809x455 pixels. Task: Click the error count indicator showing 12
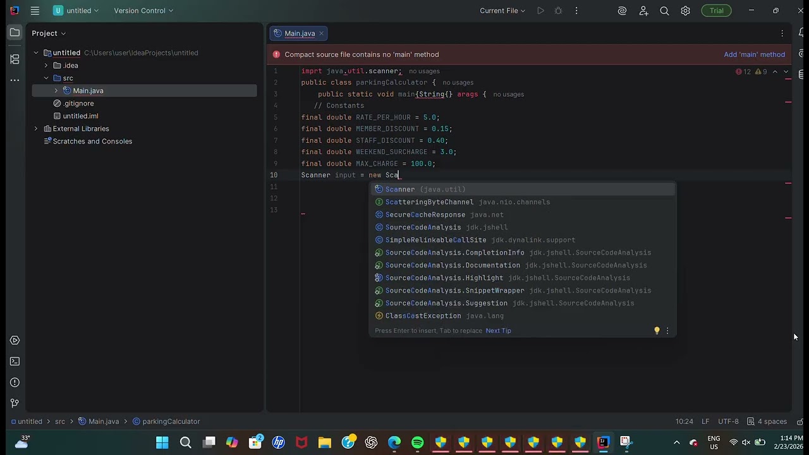[x=743, y=71]
